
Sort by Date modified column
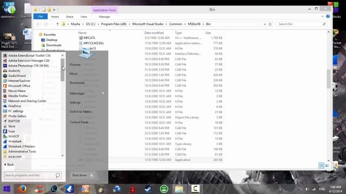154,33
